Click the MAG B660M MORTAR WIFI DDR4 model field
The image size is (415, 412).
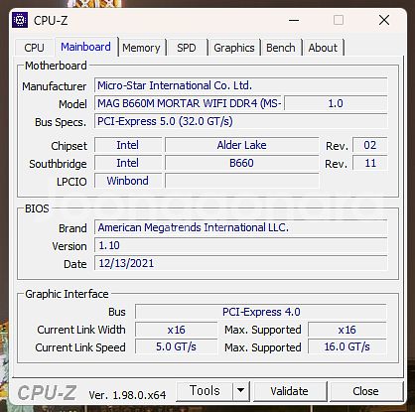(188, 103)
